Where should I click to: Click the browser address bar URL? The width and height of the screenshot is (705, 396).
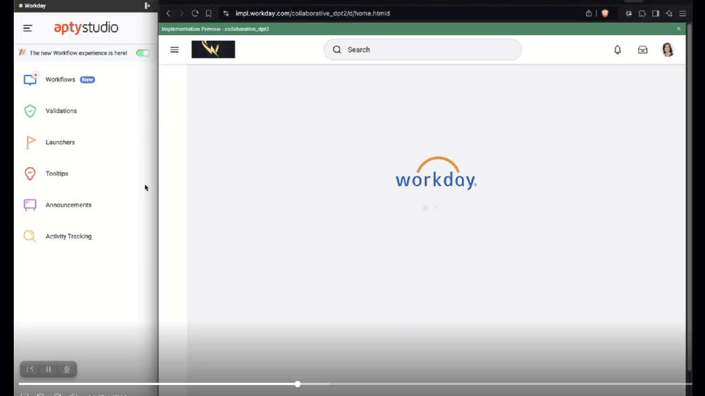(312, 13)
